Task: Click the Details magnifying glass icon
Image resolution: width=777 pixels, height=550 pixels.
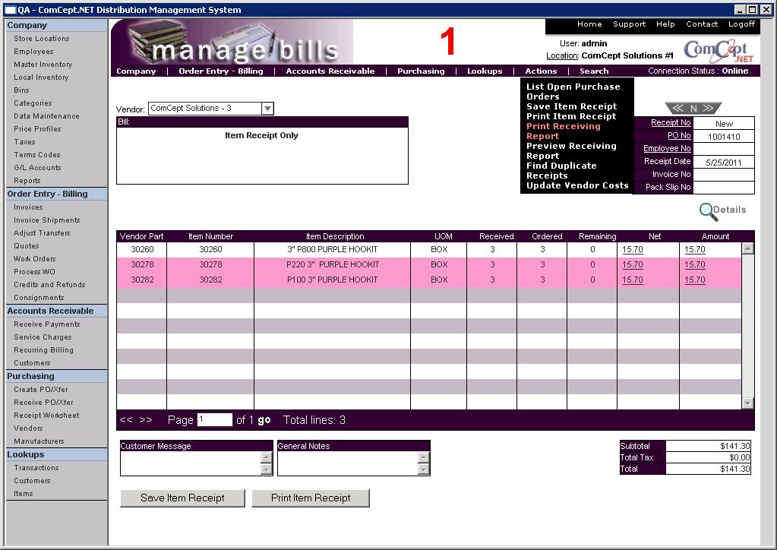Action: coord(708,211)
